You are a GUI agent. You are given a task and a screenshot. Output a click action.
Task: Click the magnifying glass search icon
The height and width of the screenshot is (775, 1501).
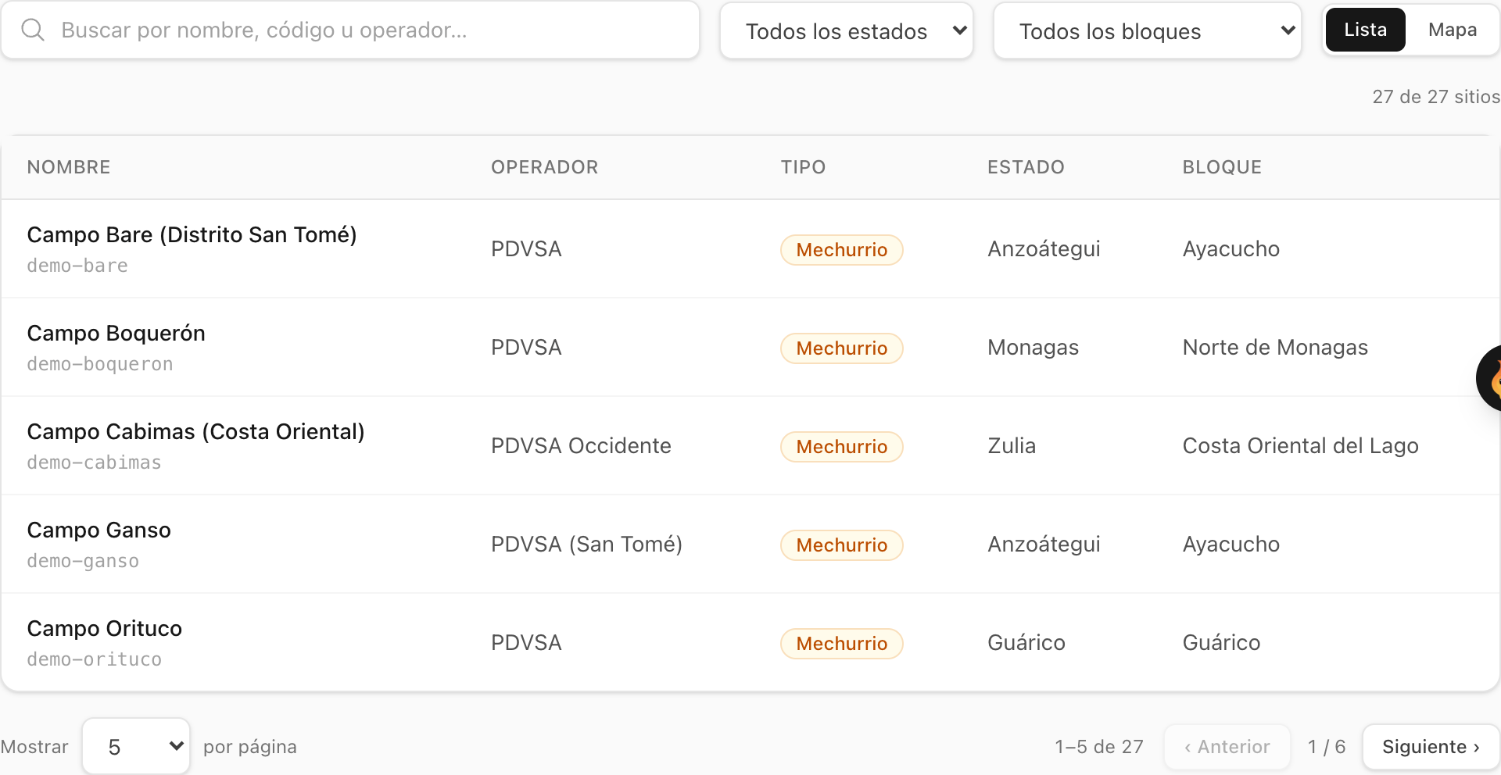pyautogui.click(x=33, y=30)
